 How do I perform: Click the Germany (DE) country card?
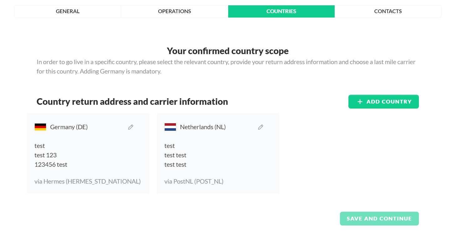[x=88, y=153]
